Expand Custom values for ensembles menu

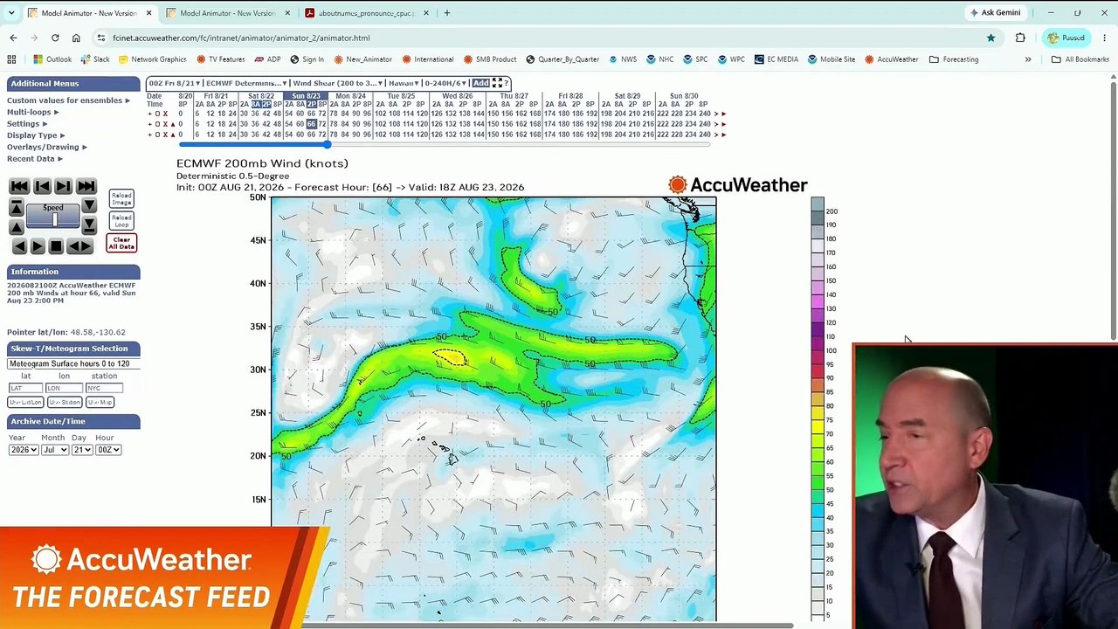[68, 100]
